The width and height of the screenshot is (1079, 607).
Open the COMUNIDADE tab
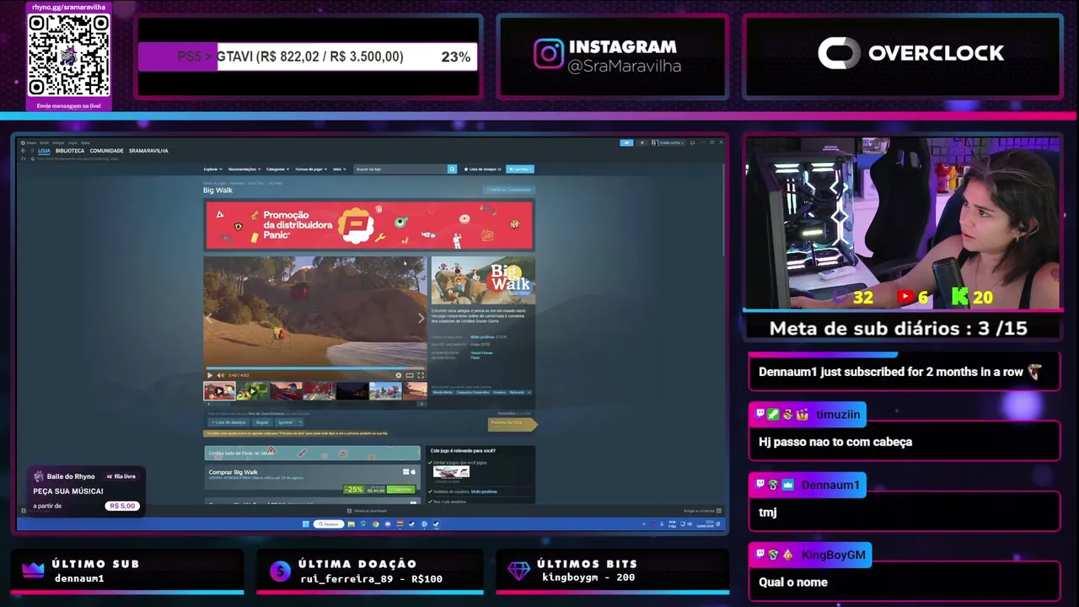coord(107,151)
